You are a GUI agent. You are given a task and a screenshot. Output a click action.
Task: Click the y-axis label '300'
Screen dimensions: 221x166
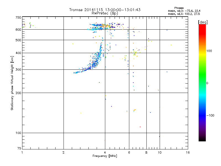(18, 70)
